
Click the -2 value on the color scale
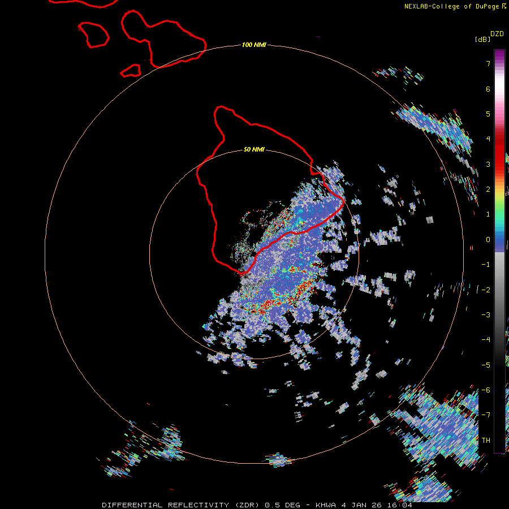[x=486, y=290]
